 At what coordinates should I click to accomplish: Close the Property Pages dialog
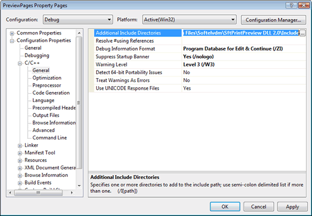coord(304,5)
